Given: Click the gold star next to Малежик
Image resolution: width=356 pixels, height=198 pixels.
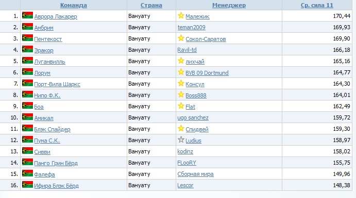Looking at the screenshot, I should click(x=181, y=15).
